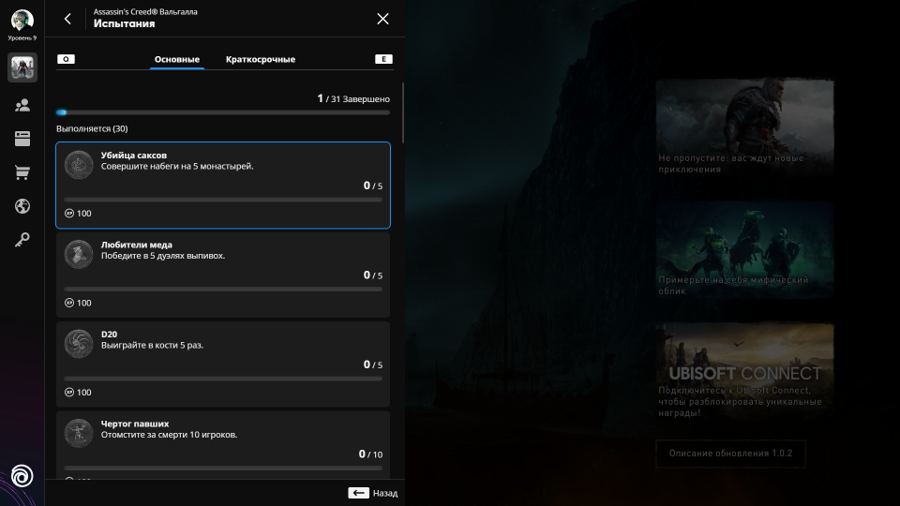Open the globe sidebar icon
The height and width of the screenshot is (506, 900).
[22, 206]
